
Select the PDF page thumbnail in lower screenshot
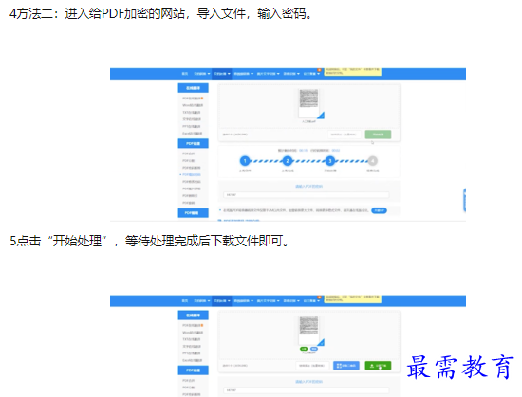[308, 330]
